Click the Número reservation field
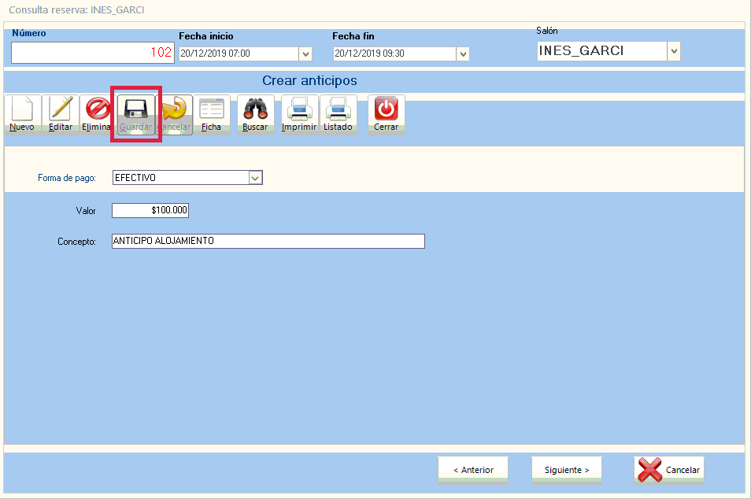The image size is (751, 499). click(92, 53)
